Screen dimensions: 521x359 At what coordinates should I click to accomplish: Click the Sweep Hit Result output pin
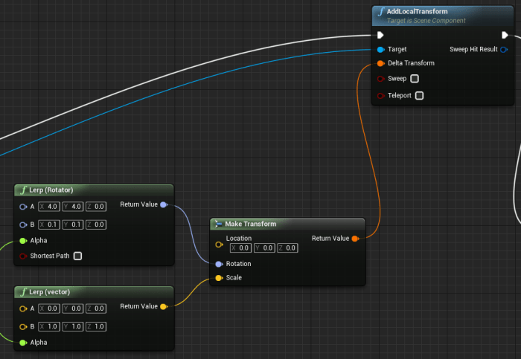(504, 49)
